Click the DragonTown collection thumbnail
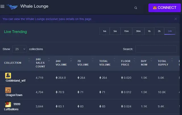The height and width of the screenshot is (115, 182). tap(8, 90)
